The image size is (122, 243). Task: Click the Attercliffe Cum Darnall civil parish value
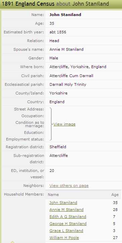(71, 76)
